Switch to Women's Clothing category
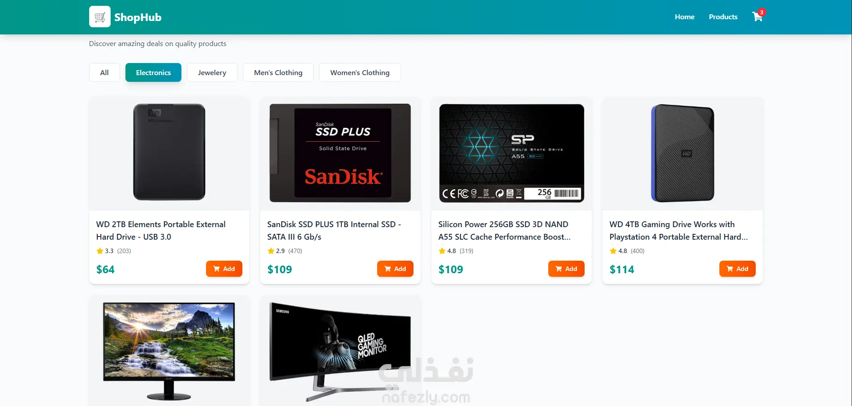Screen dimensions: 852x406 coord(360,72)
